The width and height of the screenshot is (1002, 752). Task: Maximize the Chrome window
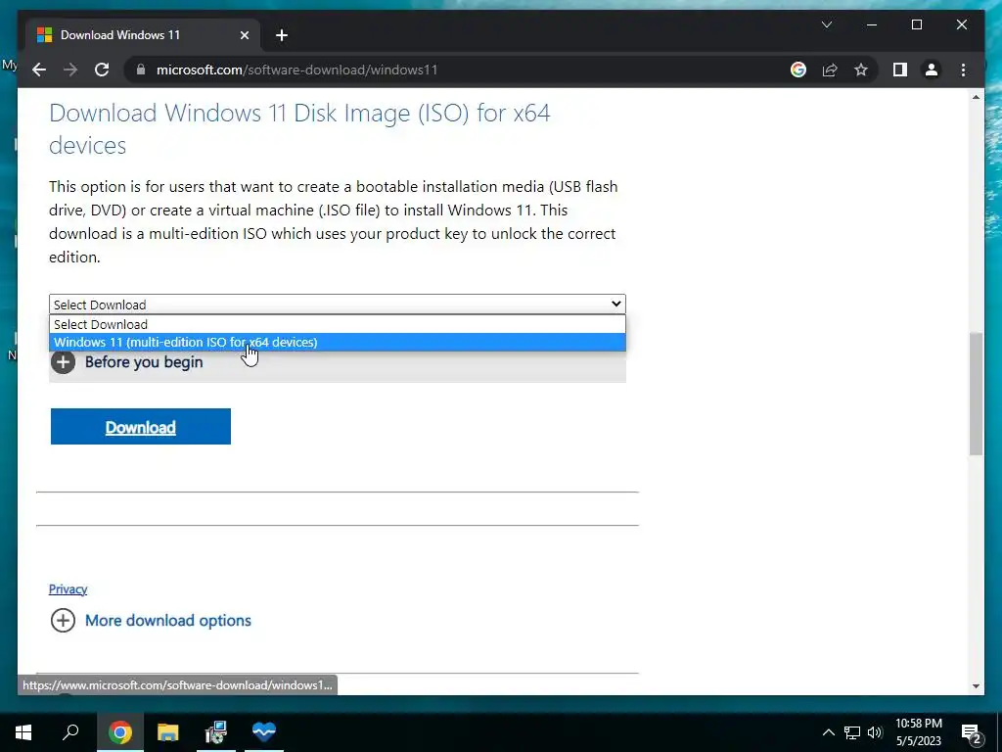[x=916, y=24]
